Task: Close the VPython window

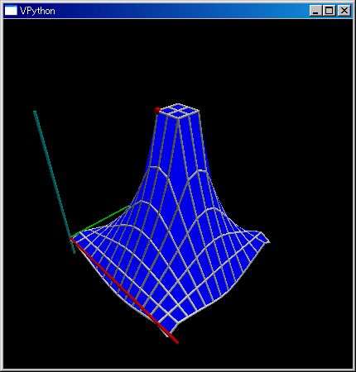Action: (x=344, y=11)
